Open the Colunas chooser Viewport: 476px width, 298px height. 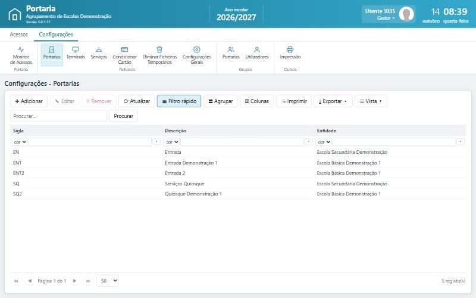[257, 101]
